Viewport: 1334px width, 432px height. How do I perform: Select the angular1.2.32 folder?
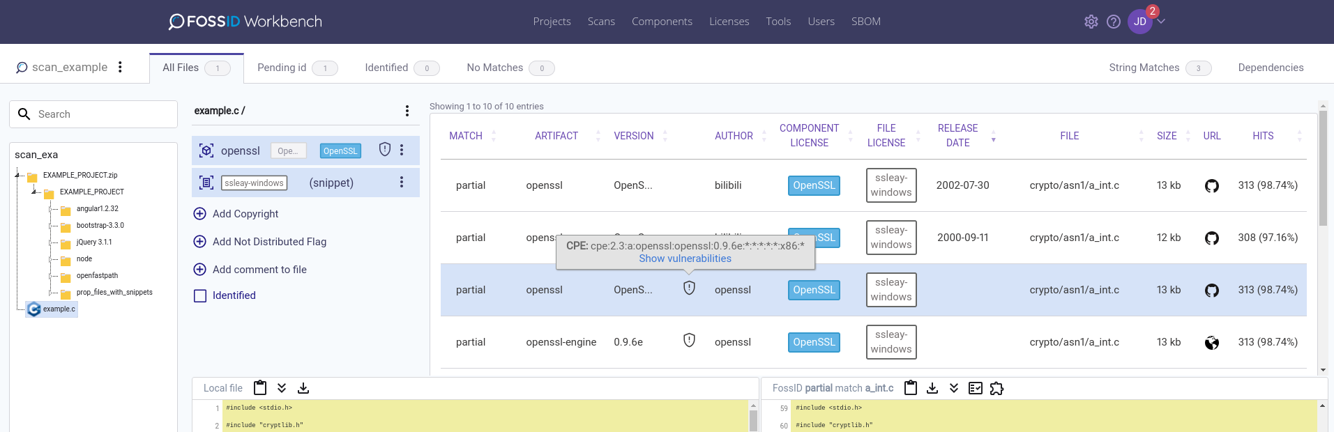(x=97, y=208)
